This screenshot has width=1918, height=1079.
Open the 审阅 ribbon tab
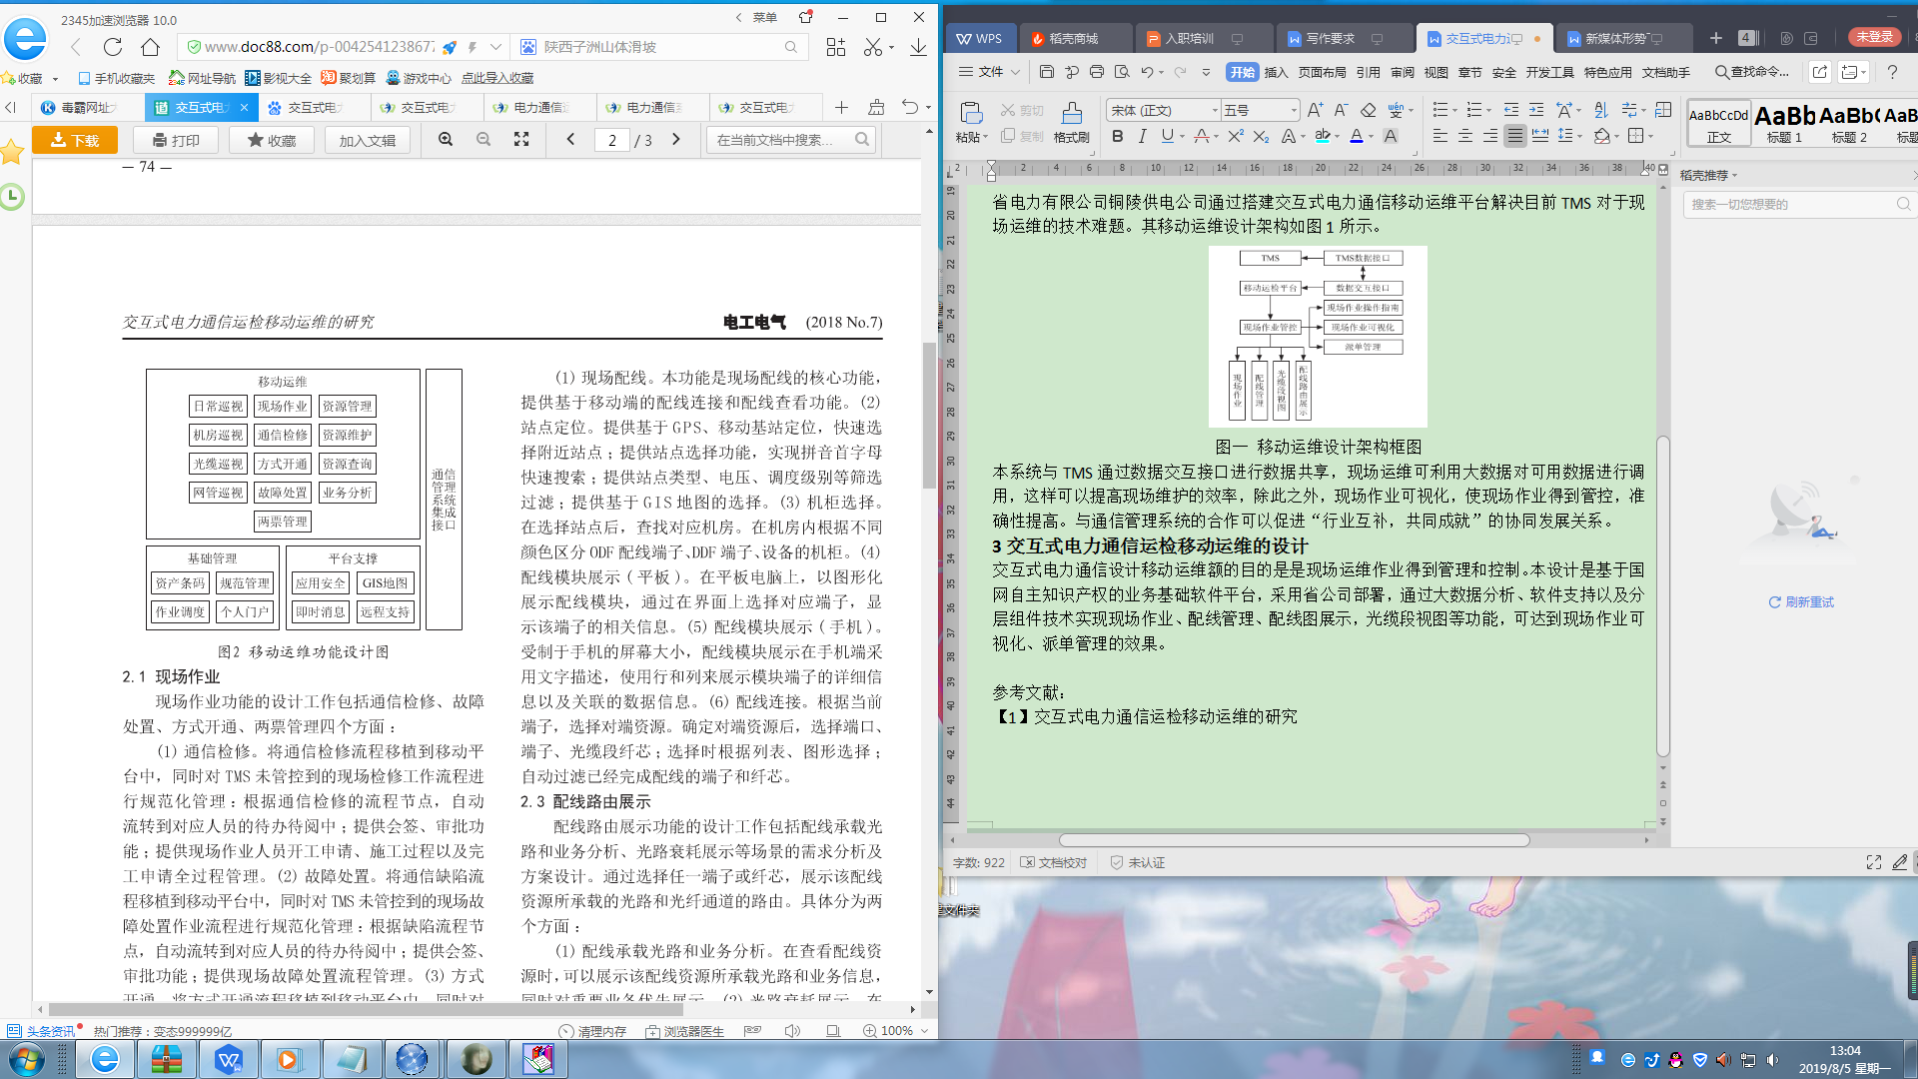click(x=1402, y=72)
